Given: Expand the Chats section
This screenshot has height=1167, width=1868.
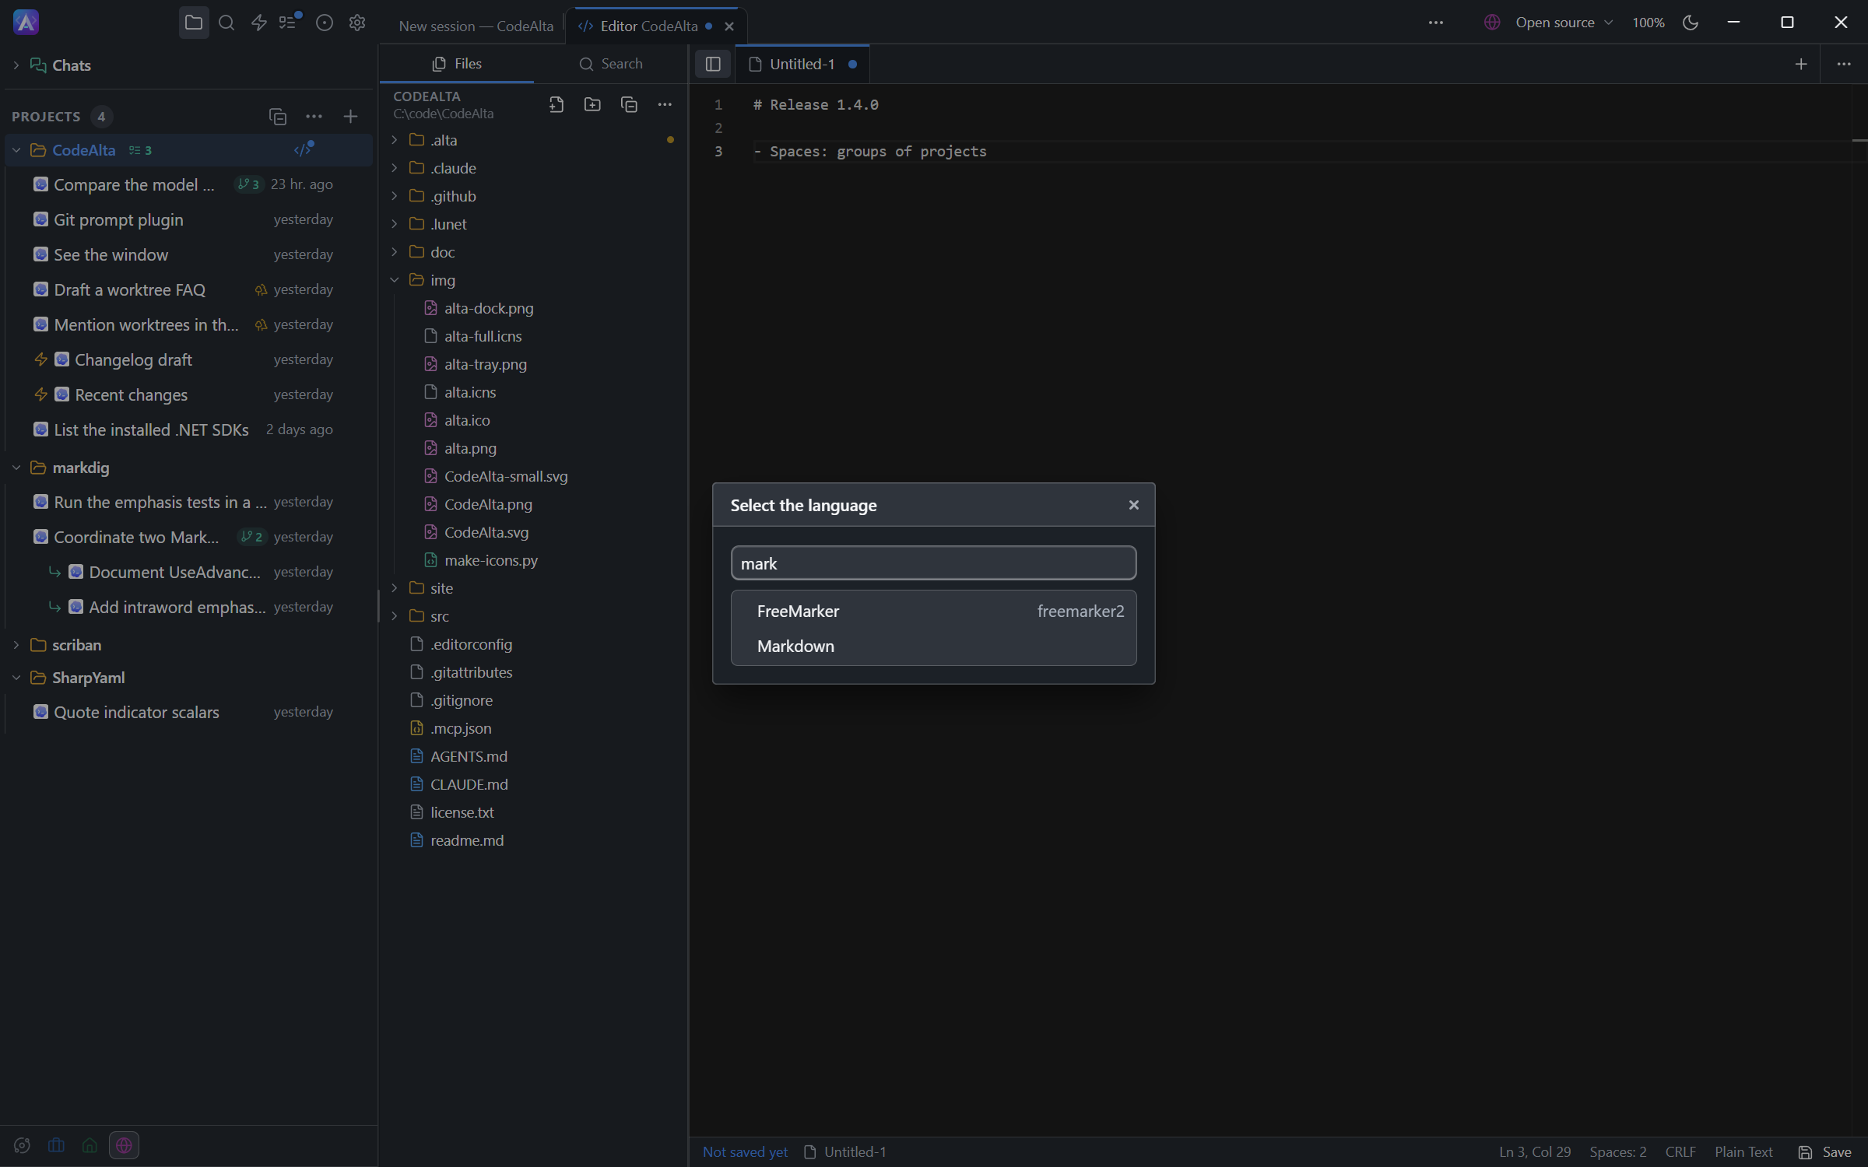Looking at the screenshot, I should pos(16,65).
